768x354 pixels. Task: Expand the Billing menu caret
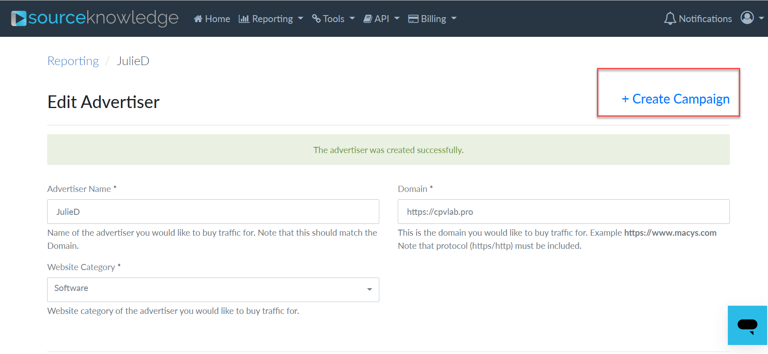(x=454, y=18)
